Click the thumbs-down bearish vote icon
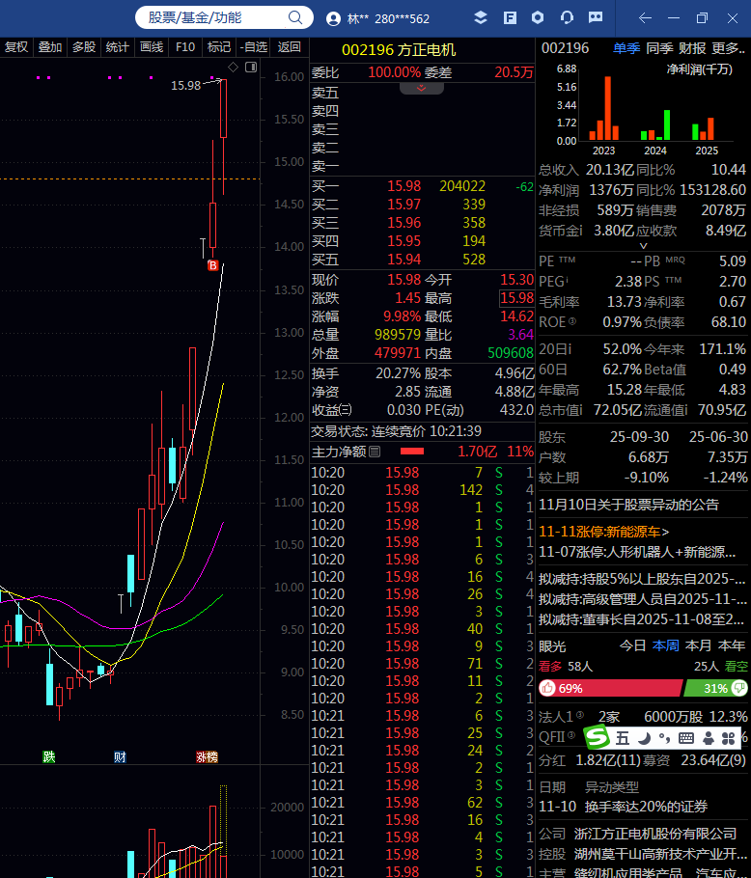The width and height of the screenshot is (751, 878). point(739,688)
